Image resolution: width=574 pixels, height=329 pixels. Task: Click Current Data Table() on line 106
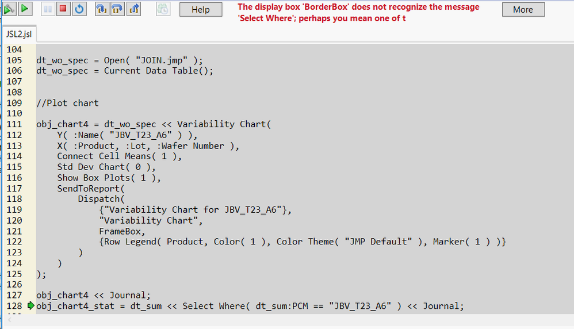tap(156, 71)
